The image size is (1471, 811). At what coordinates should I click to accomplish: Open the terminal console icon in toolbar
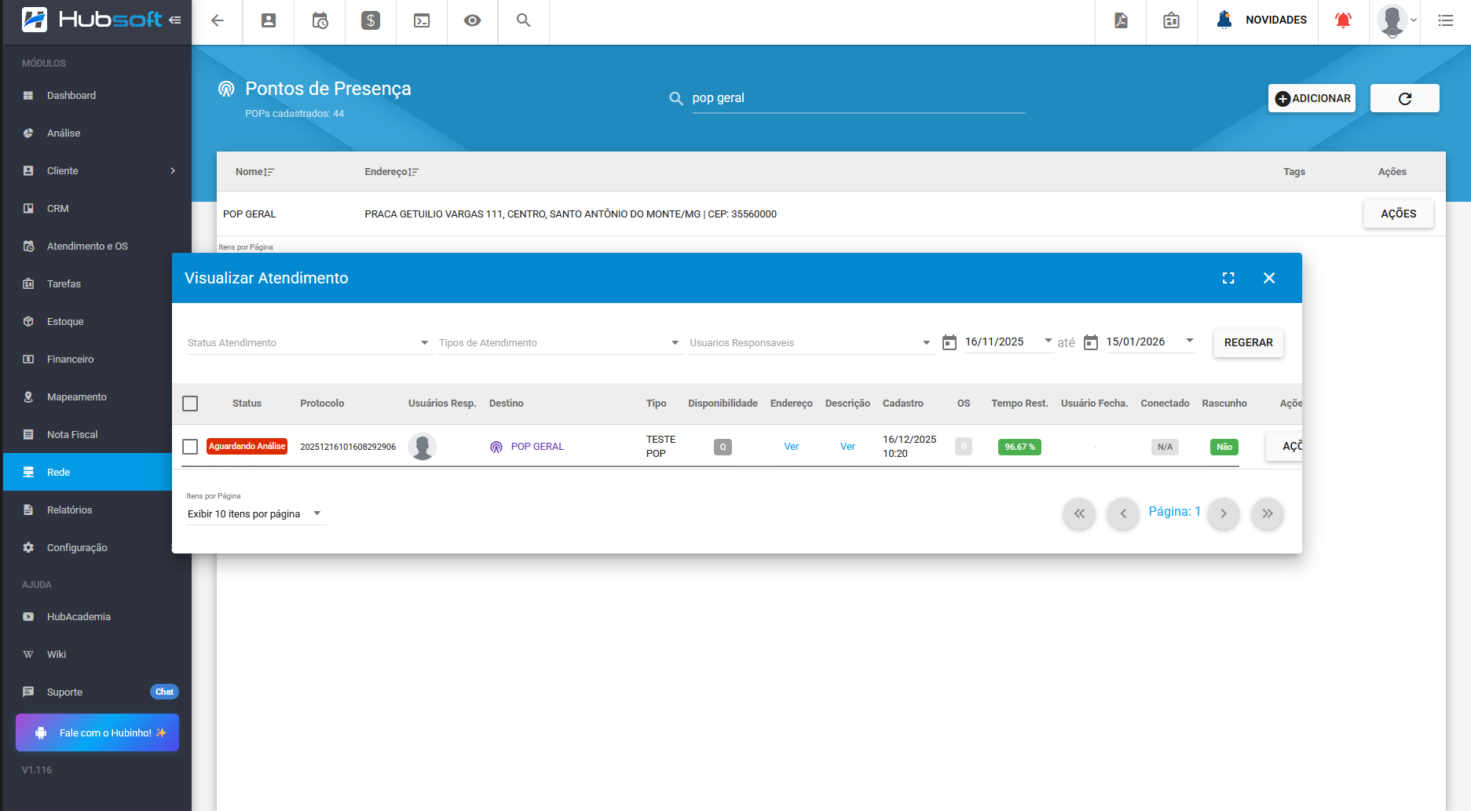pyautogui.click(x=422, y=20)
